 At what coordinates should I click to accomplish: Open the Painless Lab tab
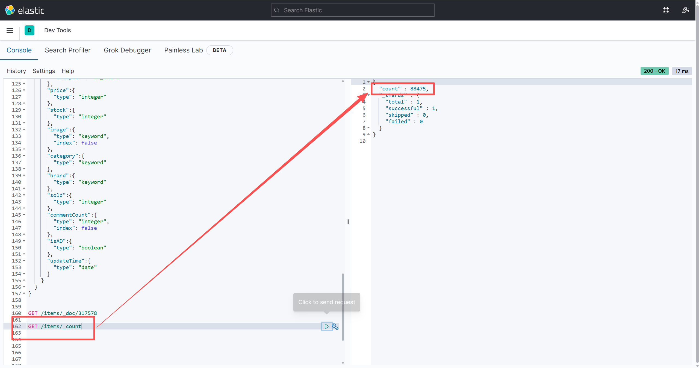(x=183, y=50)
